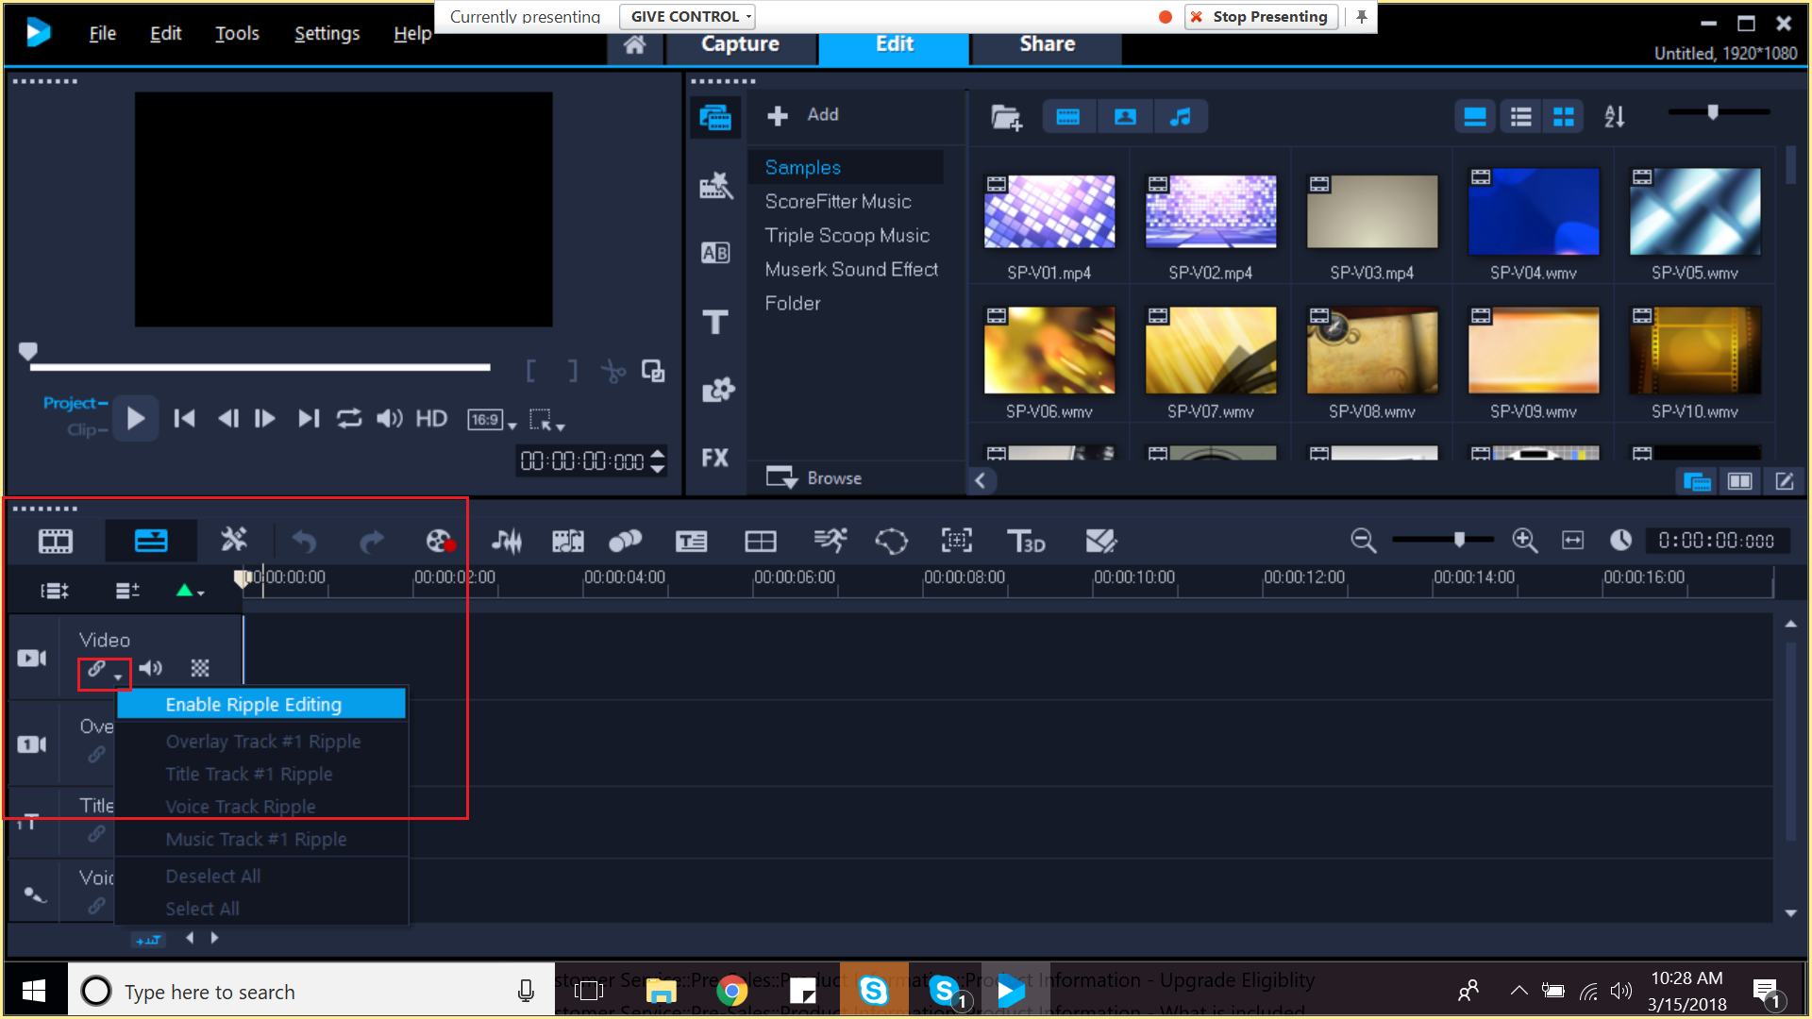The height and width of the screenshot is (1019, 1812).
Task: Toggle the link/unlink clip button
Action: (97, 668)
